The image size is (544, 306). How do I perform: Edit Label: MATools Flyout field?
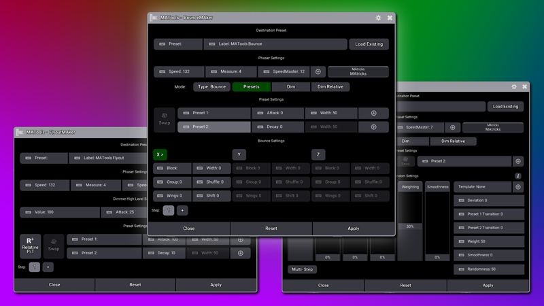(108, 158)
